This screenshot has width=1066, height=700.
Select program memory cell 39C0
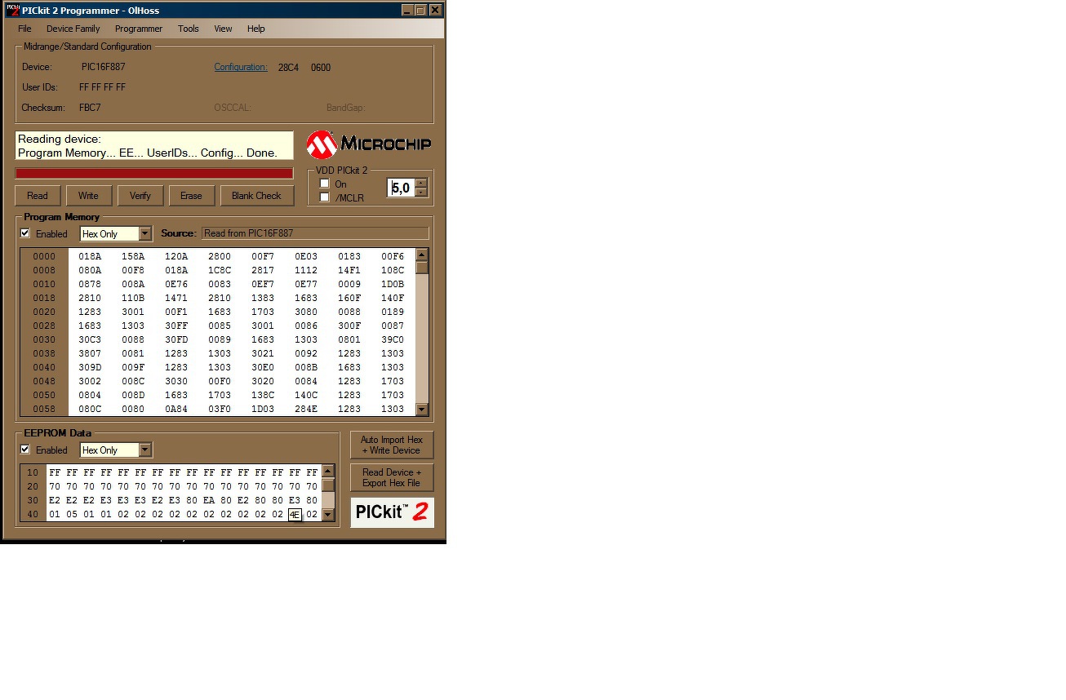point(393,339)
